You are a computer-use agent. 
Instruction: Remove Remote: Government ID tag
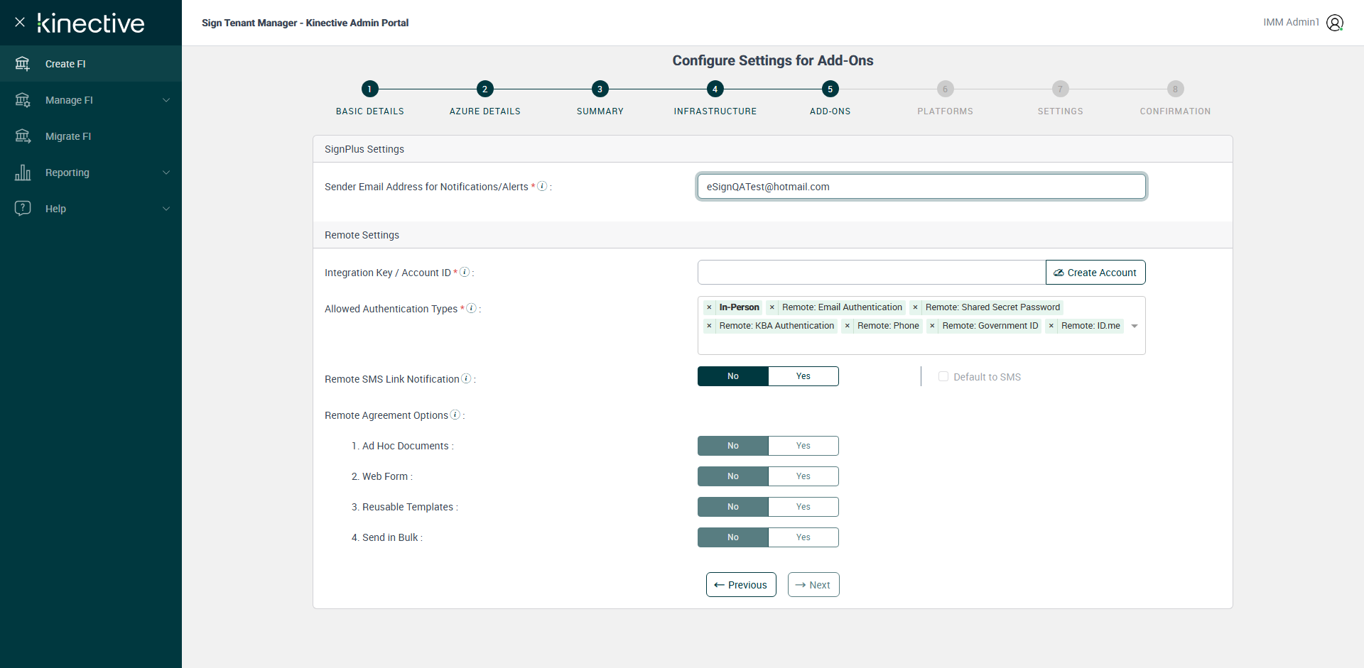tap(932, 326)
